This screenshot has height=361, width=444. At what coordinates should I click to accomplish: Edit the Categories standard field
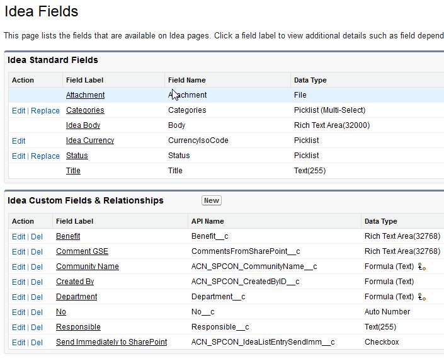(x=19, y=111)
